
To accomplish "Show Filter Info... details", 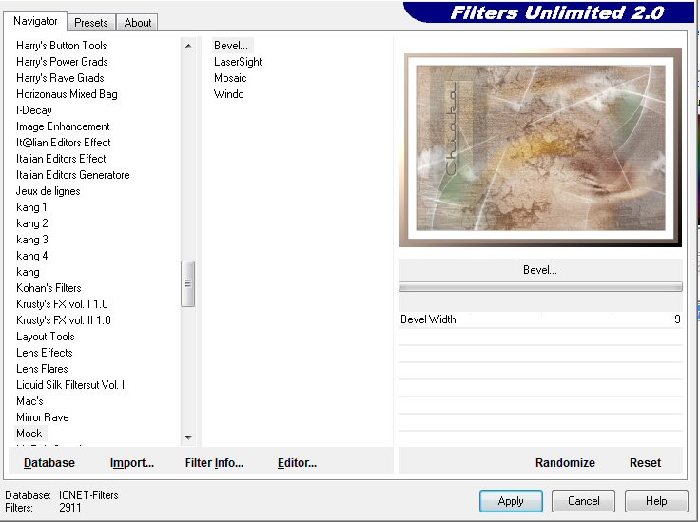I will pyautogui.click(x=214, y=463).
